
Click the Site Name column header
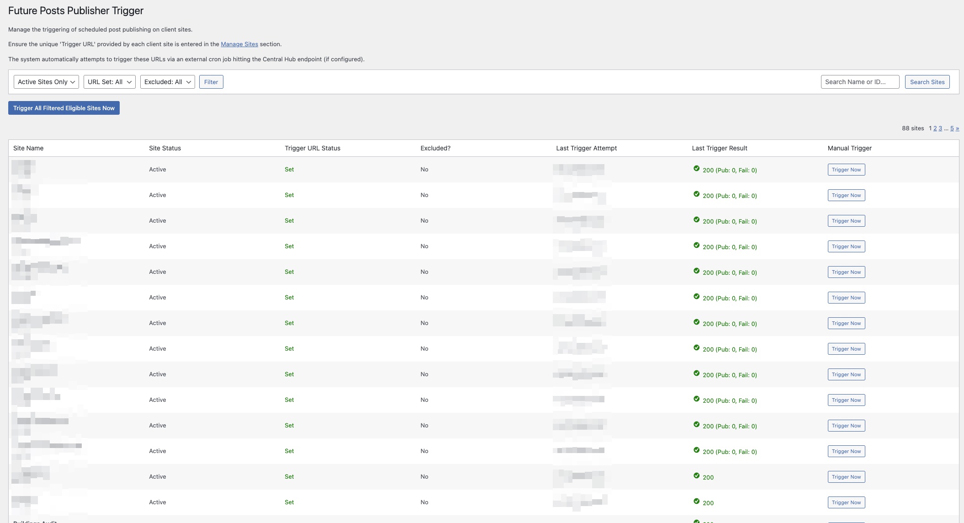click(28, 148)
